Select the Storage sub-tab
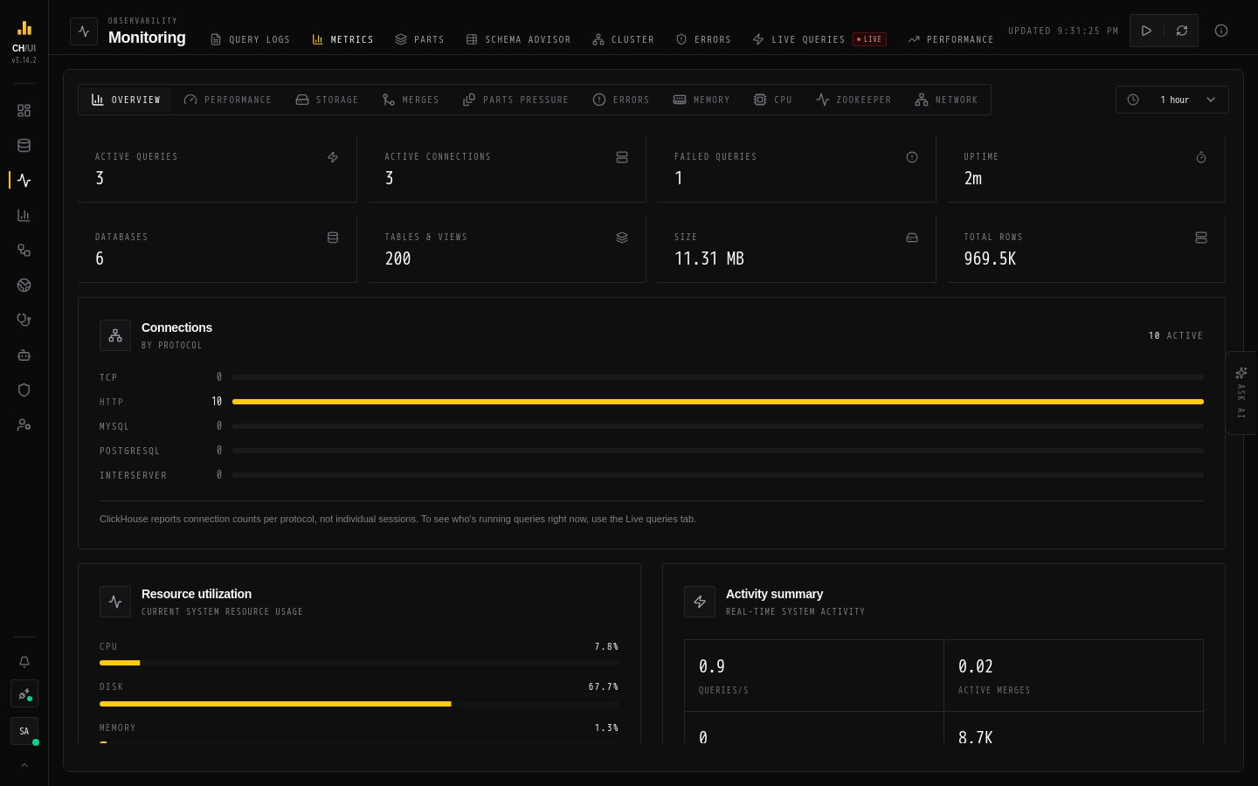Image resolution: width=1258 pixels, height=786 pixels. [x=327, y=100]
